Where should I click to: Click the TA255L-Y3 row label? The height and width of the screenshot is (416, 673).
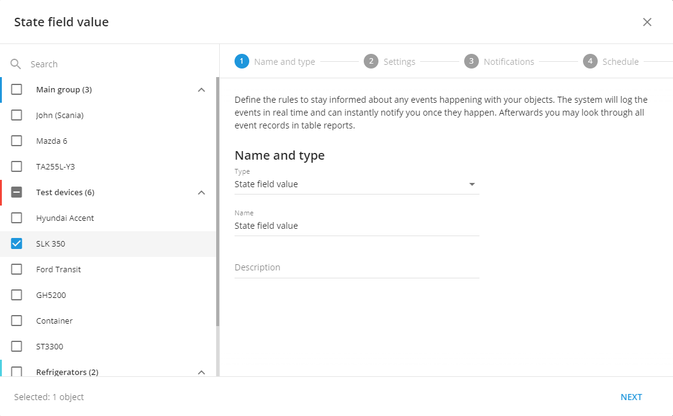(x=55, y=167)
